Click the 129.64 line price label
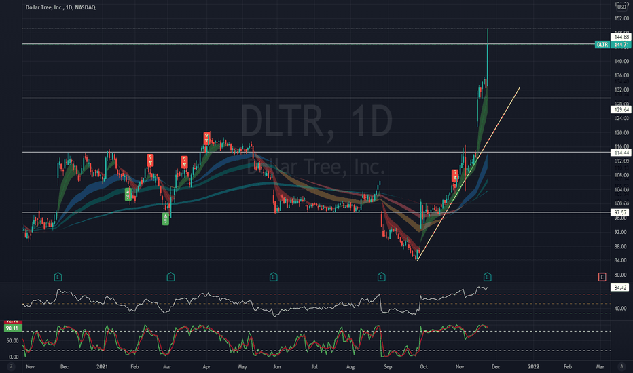Image resolution: width=633 pixels, height=373 pixels. pyautogui.click(x=621, y=109)
